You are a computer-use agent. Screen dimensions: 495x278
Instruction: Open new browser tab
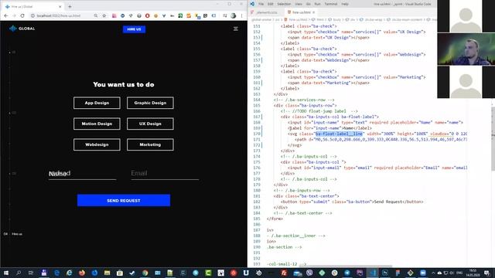click(x=70, y=6)
